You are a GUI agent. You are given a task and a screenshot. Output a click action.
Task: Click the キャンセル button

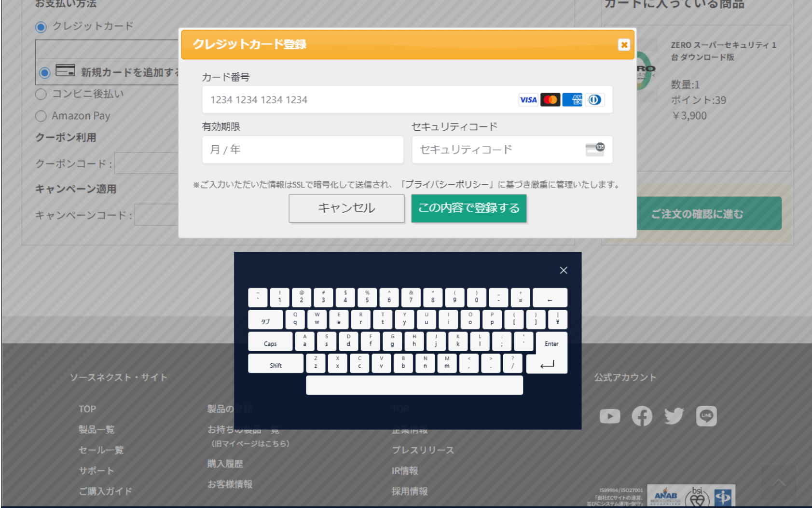pyautogui.click(x=346, y=208)
